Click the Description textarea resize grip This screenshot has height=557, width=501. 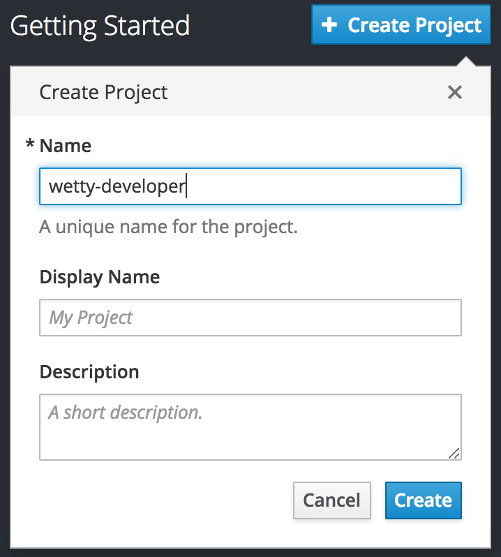(454, 453)
